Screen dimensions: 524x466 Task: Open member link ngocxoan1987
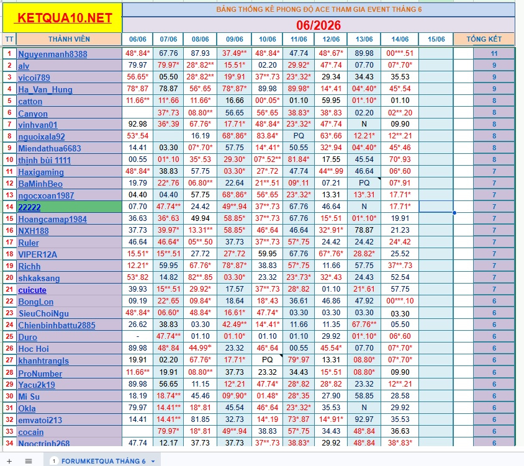(46, 195)
